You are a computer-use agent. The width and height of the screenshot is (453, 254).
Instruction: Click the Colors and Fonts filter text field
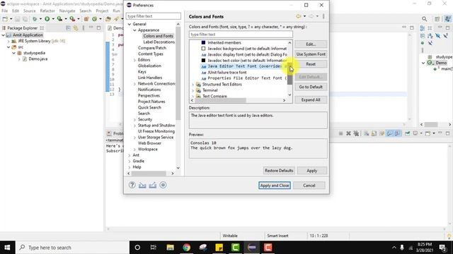[x=241, y=35]
